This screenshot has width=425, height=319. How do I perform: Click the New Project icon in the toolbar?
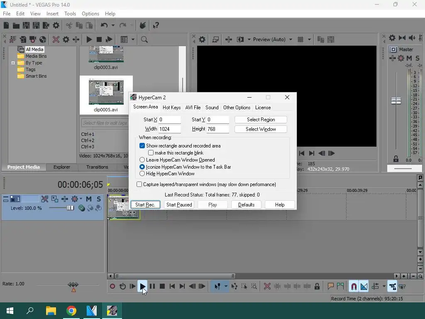tap(6, 25)
